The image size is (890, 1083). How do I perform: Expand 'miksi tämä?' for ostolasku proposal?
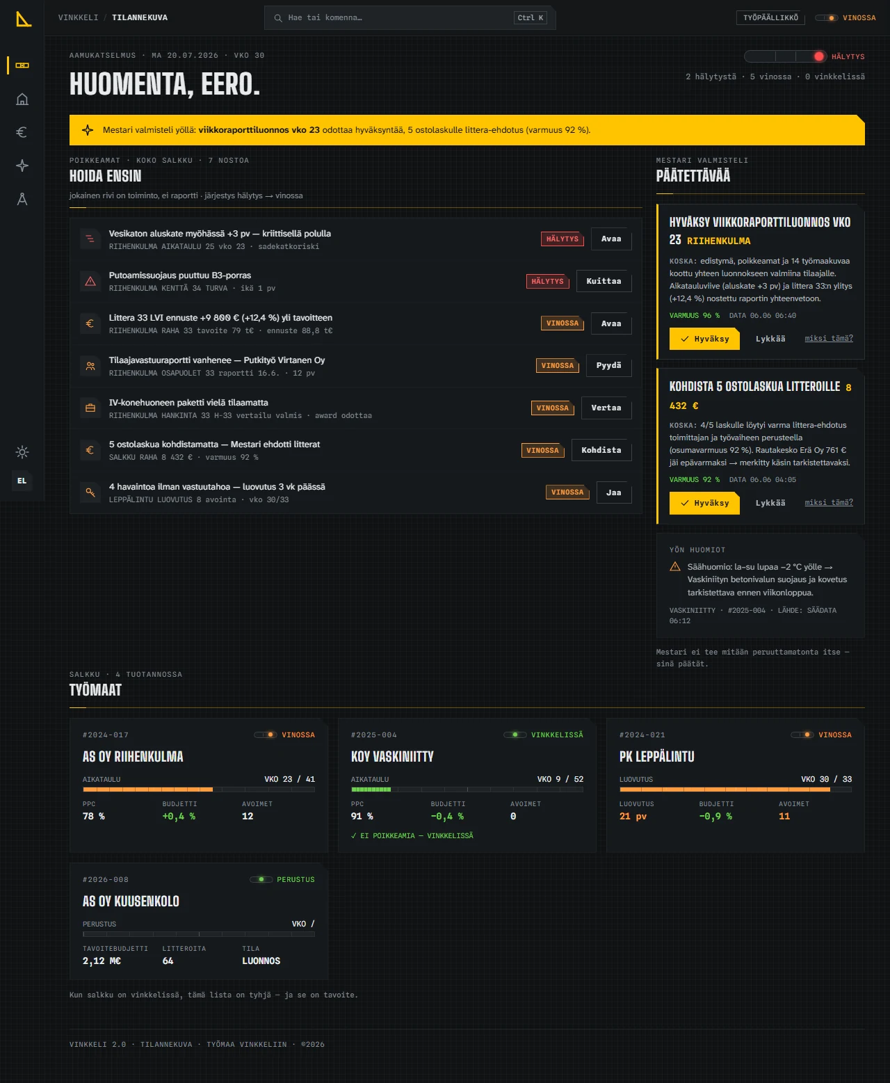coord(829,503)
